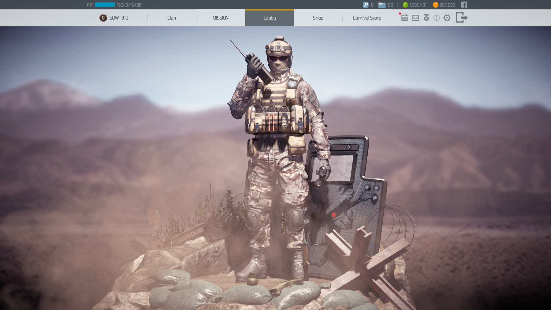Click the Facebook icon in top bar
This screenshot has width=551, height=310.
pos(464,5)
